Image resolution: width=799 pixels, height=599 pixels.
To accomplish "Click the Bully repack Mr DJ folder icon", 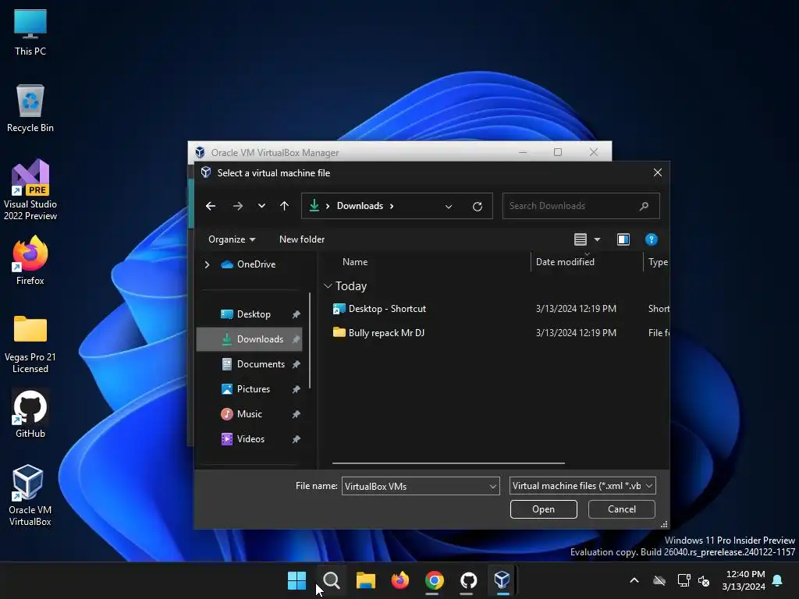I will [339, 332].
